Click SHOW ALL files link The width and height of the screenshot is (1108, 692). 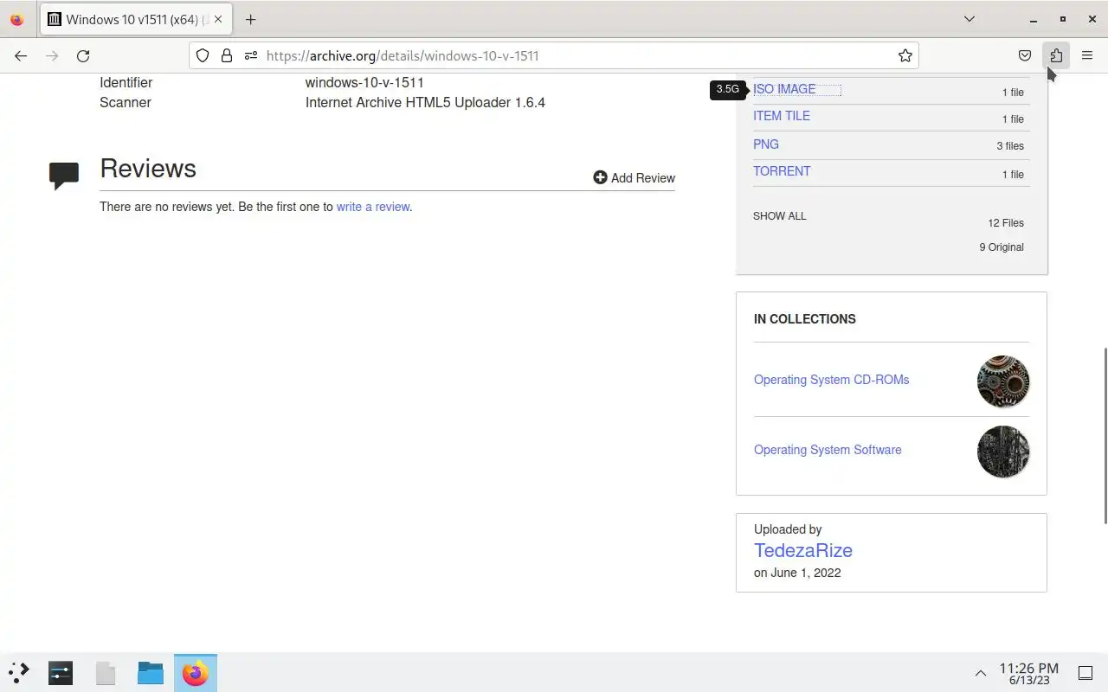(x=779, y=216)
